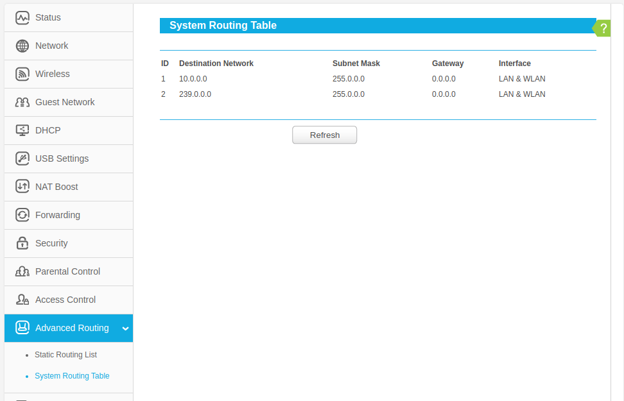Screen dimensions: 624x401
Task: Open Parental Control settings
Action: [x=69, y=271]
